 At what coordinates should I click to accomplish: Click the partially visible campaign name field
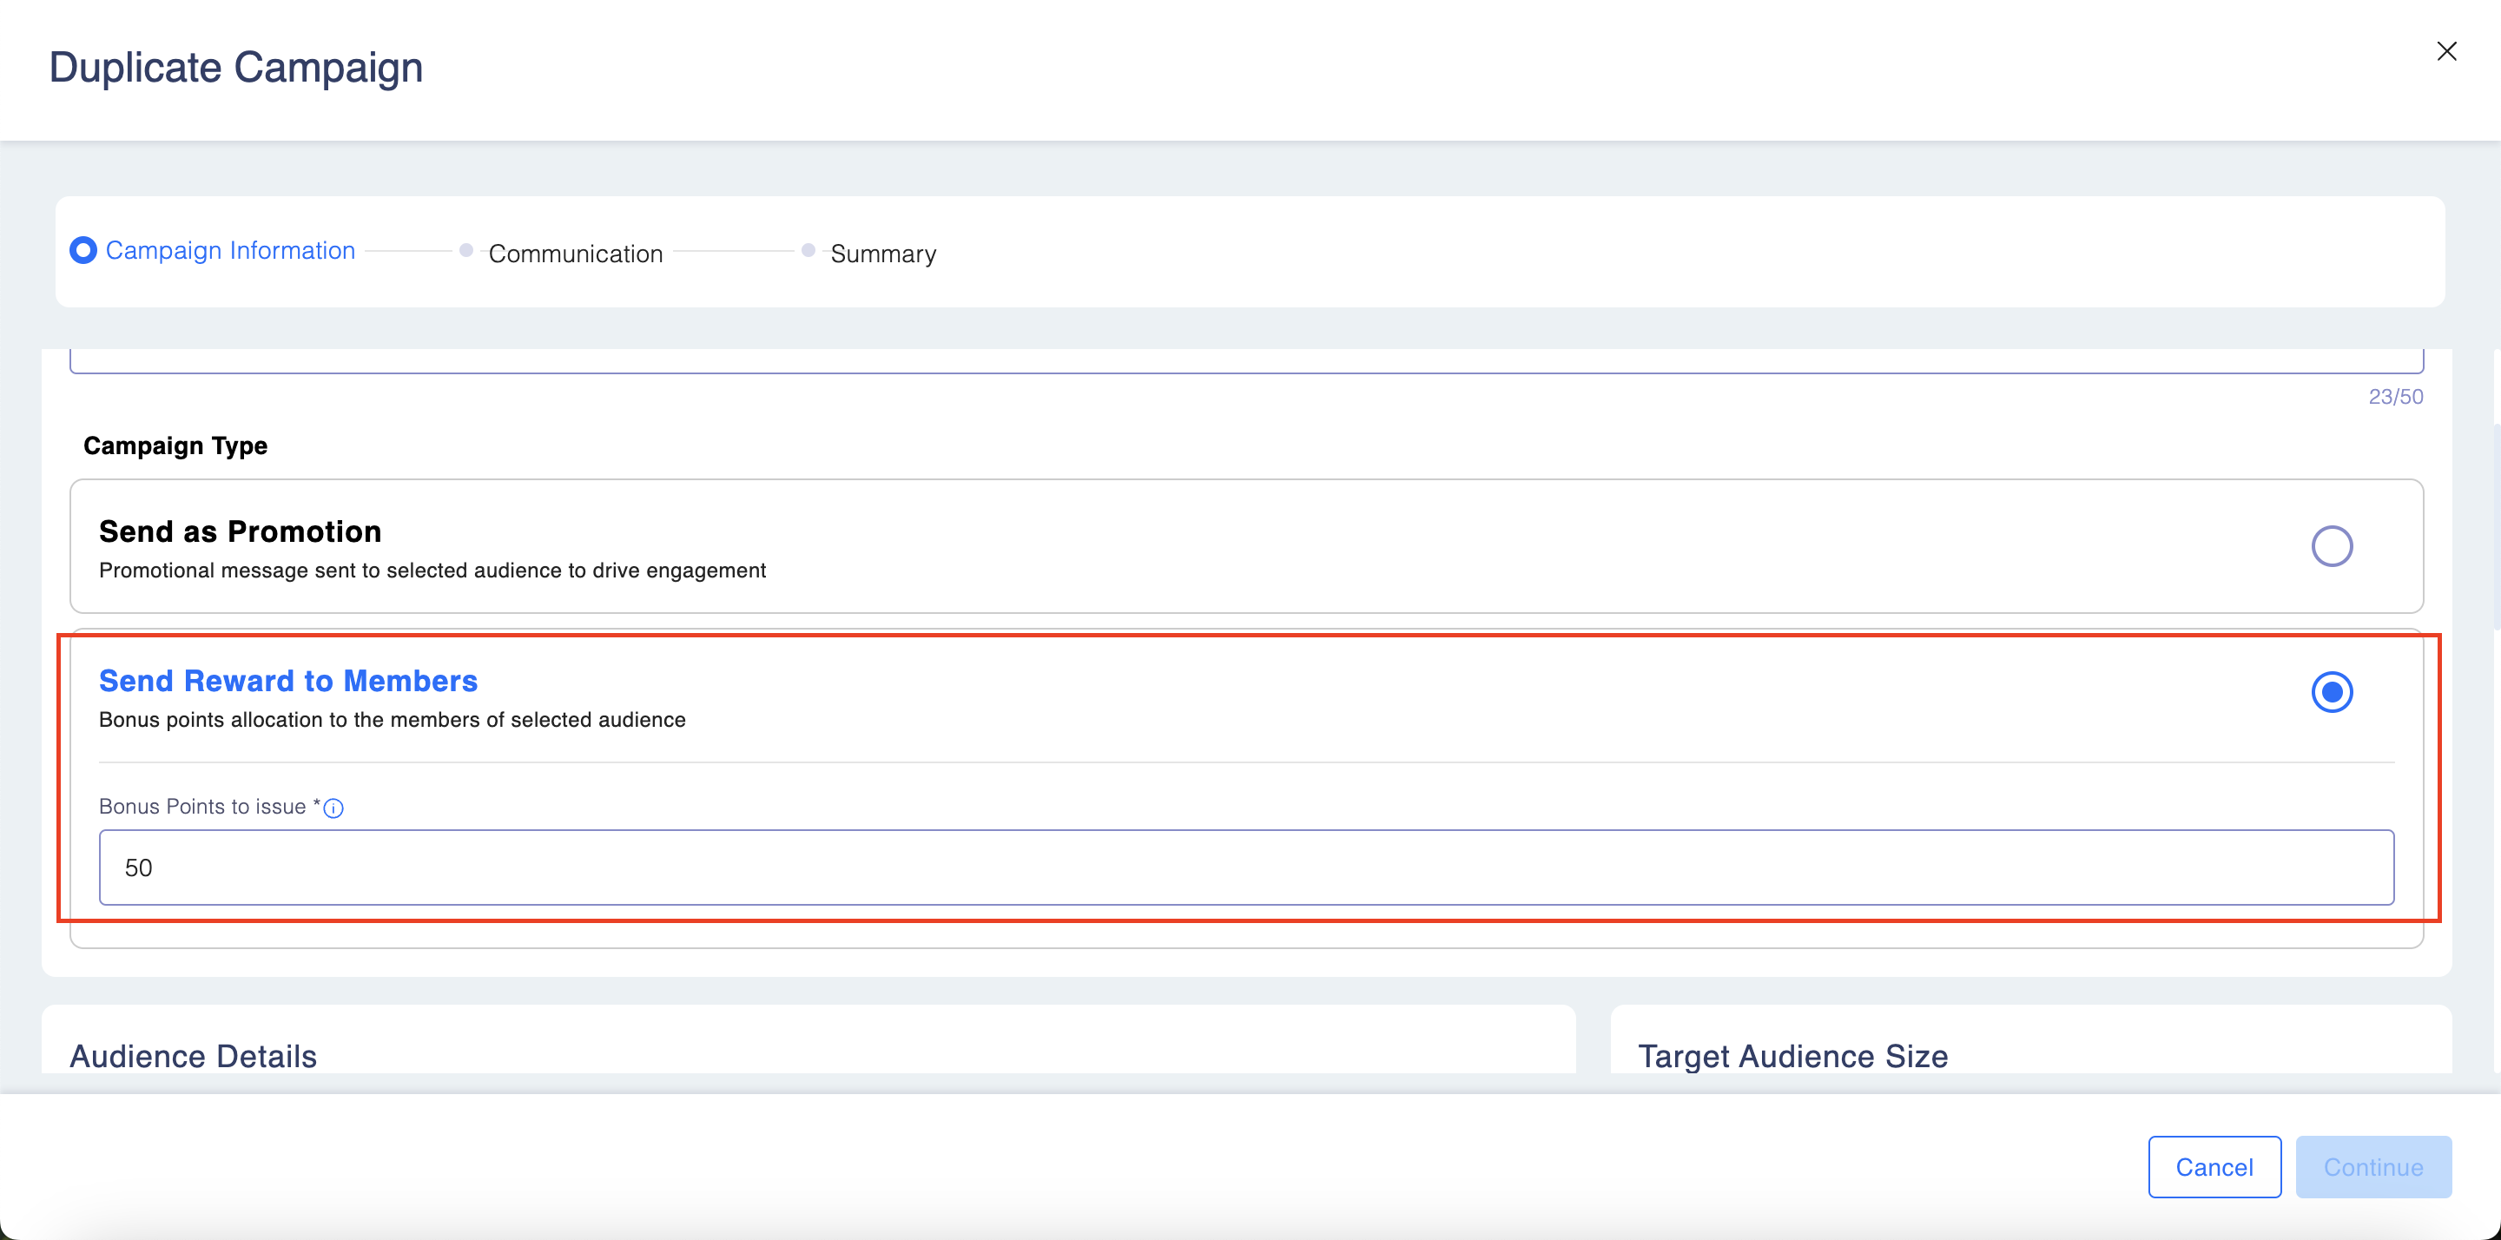(x=1245, y=360)
